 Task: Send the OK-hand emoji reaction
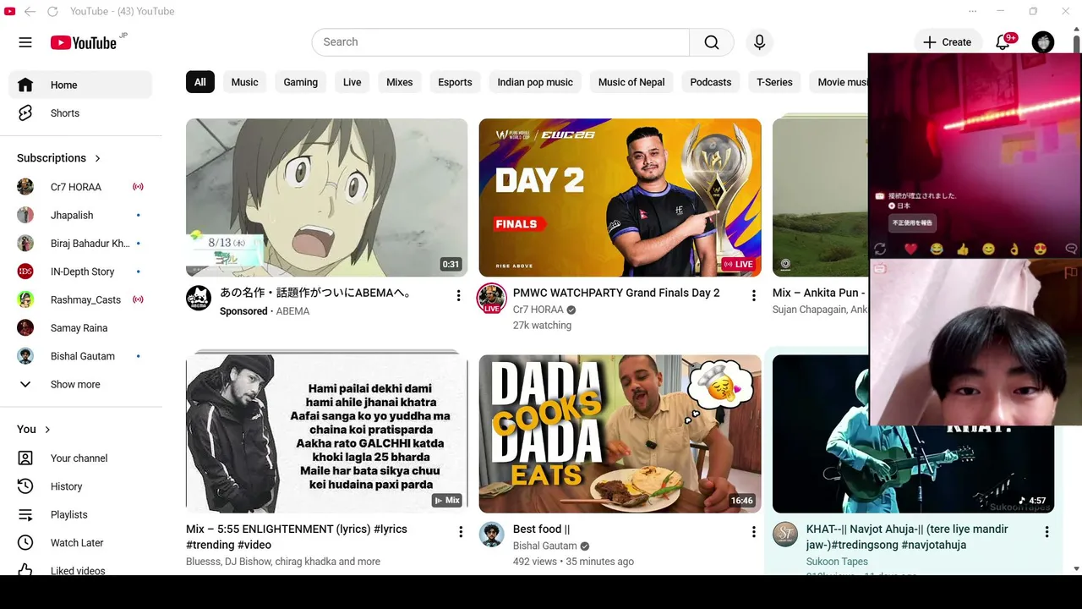[x=1015, y=249]
